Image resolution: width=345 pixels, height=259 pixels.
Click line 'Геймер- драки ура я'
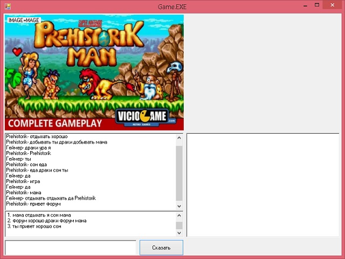pos(29,148)
